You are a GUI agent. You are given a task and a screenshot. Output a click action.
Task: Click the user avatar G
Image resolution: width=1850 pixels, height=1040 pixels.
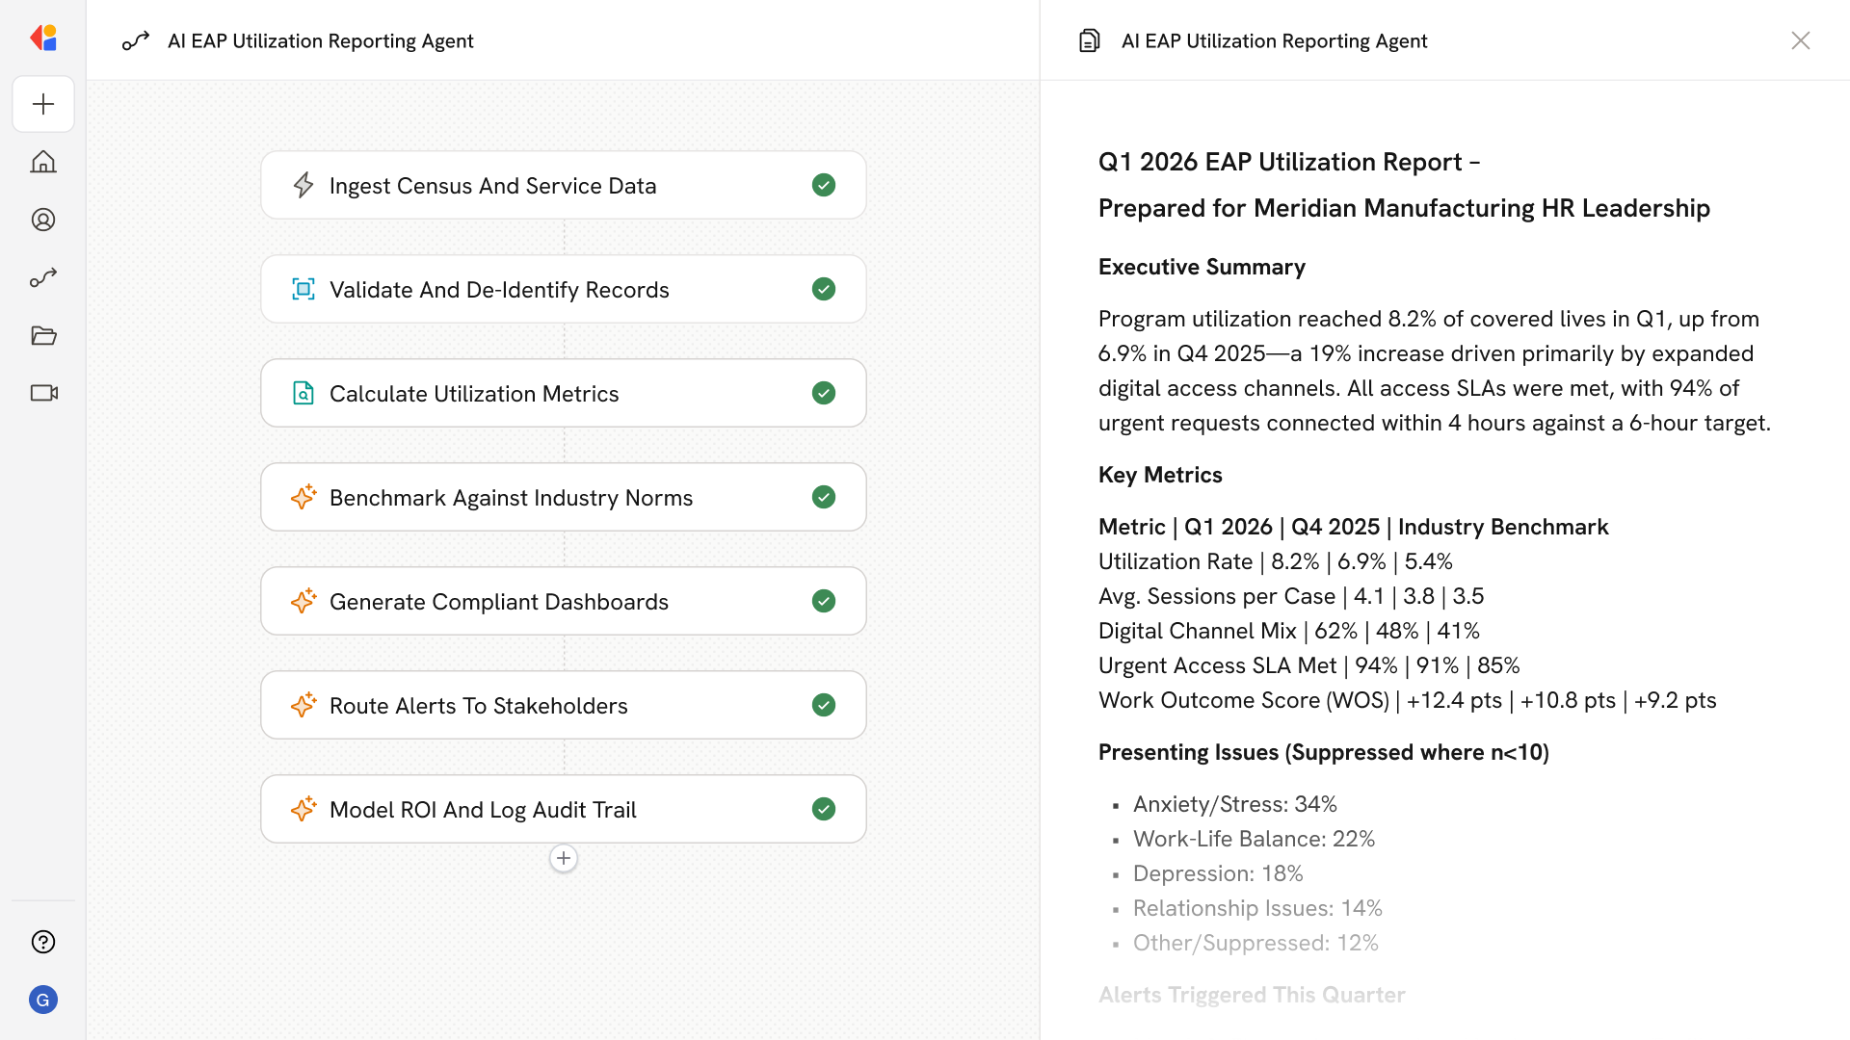(x=43, y=1000)
